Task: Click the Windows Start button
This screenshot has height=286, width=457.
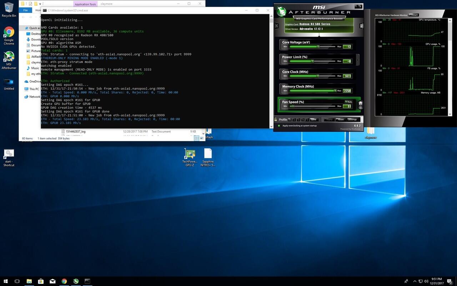Action: [6, 281]
